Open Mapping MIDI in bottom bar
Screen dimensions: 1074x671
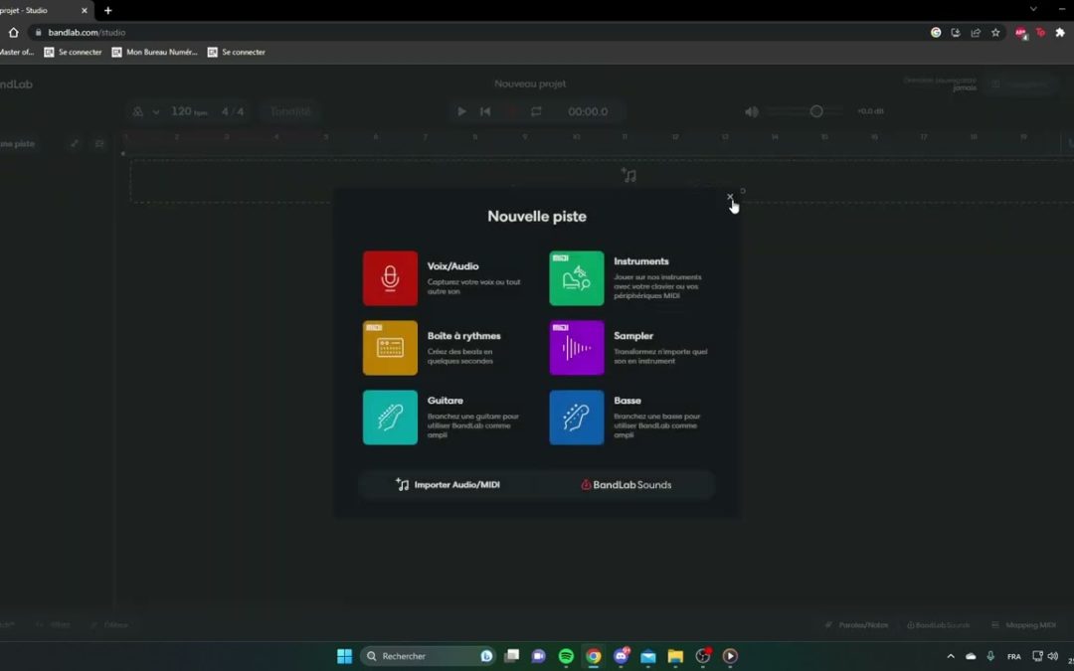pos(1024,625)
